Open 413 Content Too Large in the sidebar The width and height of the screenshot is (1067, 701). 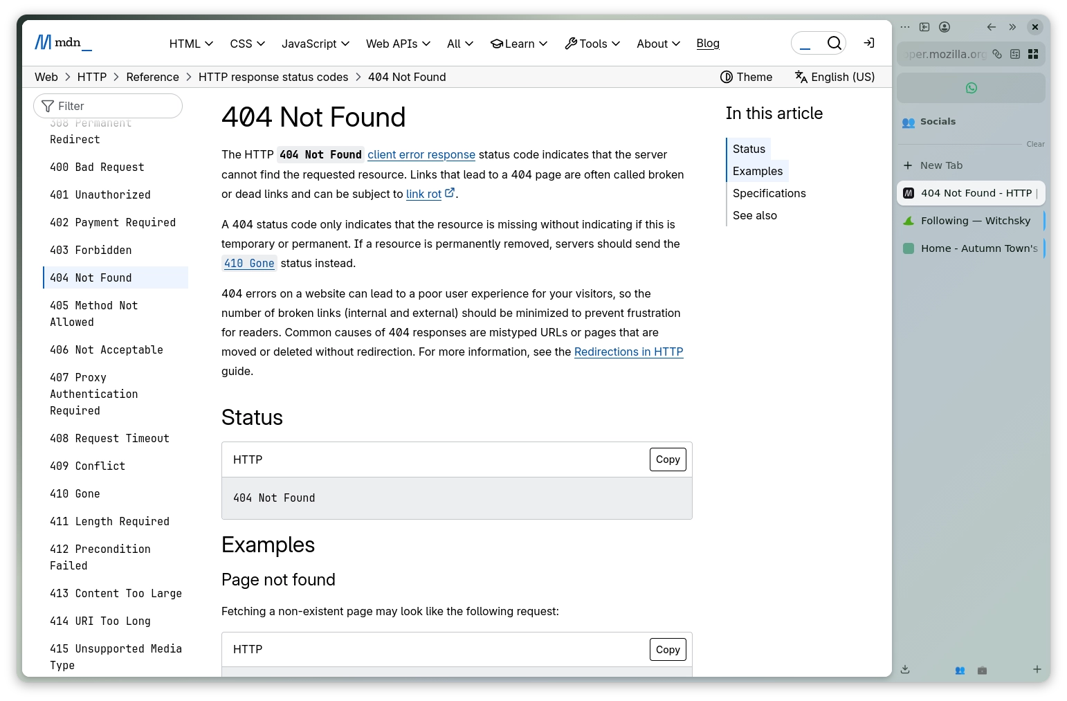(x=116, y=593)
